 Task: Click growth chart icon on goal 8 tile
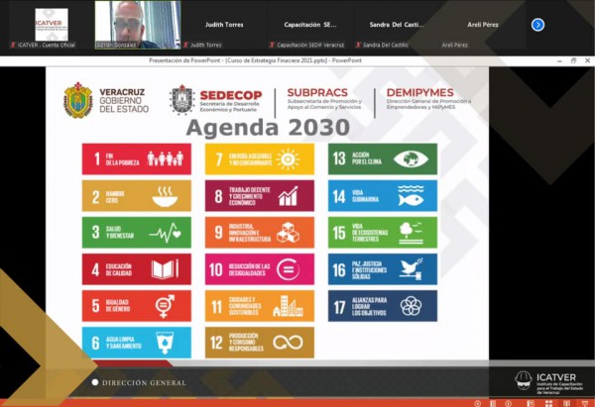coord(288,196)
